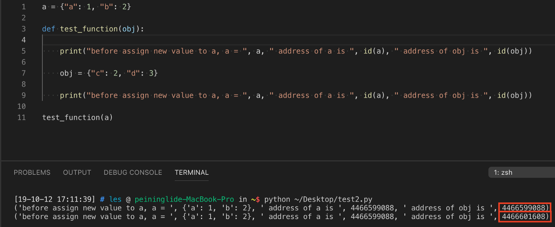Place cursor on test_function in the def line
This screenshot has height=227, width=555.
[x=89, y=29]
